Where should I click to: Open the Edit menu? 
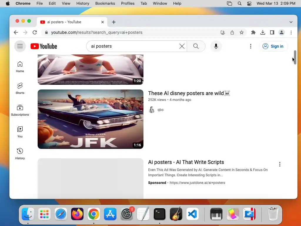52,4
